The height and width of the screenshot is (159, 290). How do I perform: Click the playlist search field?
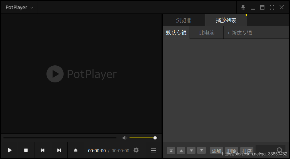pyautogui.click(x=271, y=150)
